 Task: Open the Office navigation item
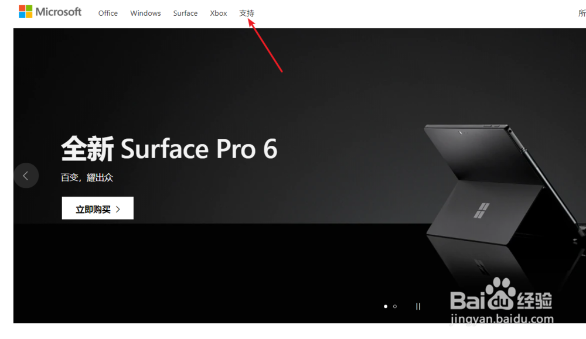[x=108, y=13]
